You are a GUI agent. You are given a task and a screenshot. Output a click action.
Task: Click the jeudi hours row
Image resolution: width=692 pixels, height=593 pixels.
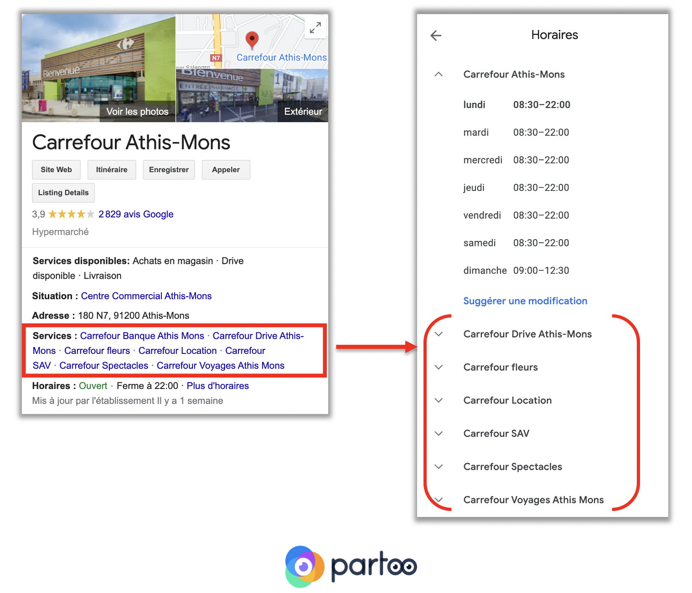(516, 188)
